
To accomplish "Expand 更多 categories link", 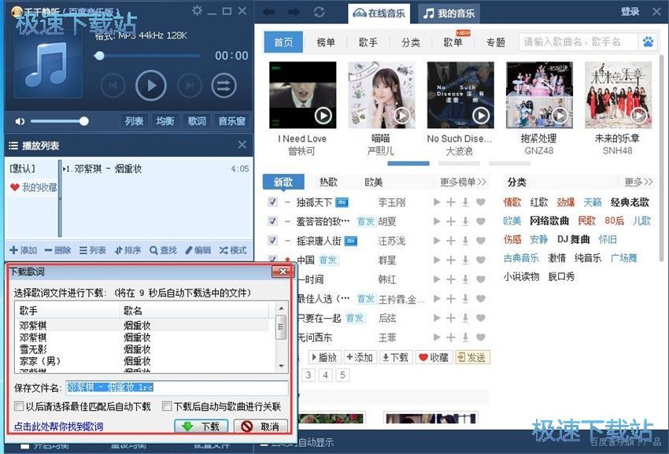I will point(638,183).
